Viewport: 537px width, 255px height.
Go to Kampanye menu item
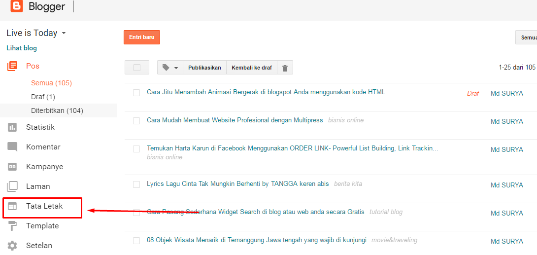(x=44, y=167)
